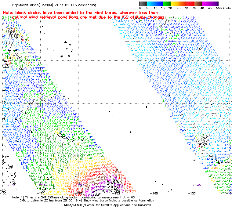The width and height of the screenshot is (232, 210).
Task: Click the yellow 20-25 knots legend swatch
Action: tap(175, 4)
